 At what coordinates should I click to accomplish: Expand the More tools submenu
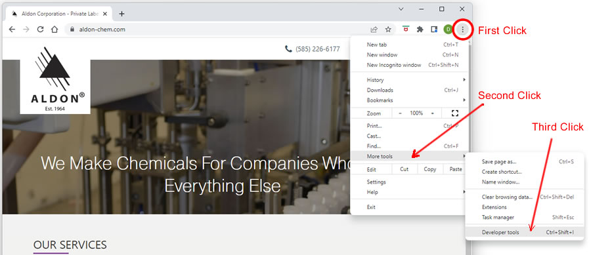(409, 157)
